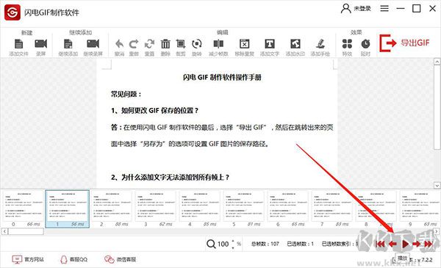Click the 继续录屏 camera icon
The image size is (441, 268).
[93, 44]
